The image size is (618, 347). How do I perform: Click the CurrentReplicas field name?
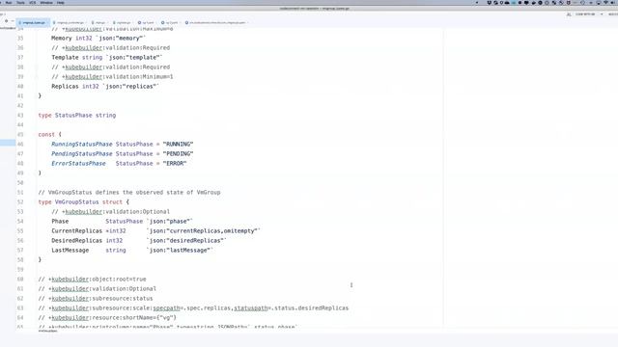click(x=76, y=231)
